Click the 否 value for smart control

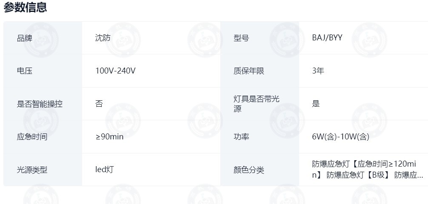coord(99,104)
